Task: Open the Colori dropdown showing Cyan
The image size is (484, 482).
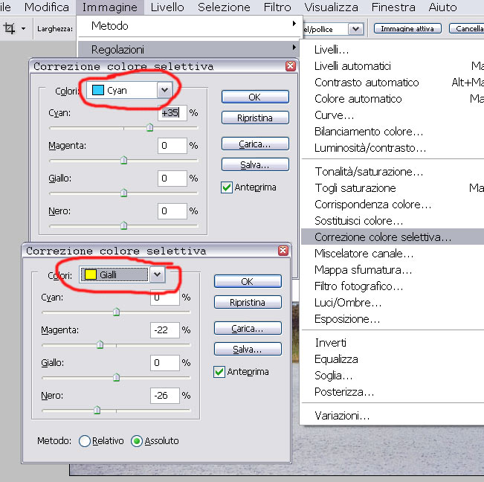Action: click(164, 90)
